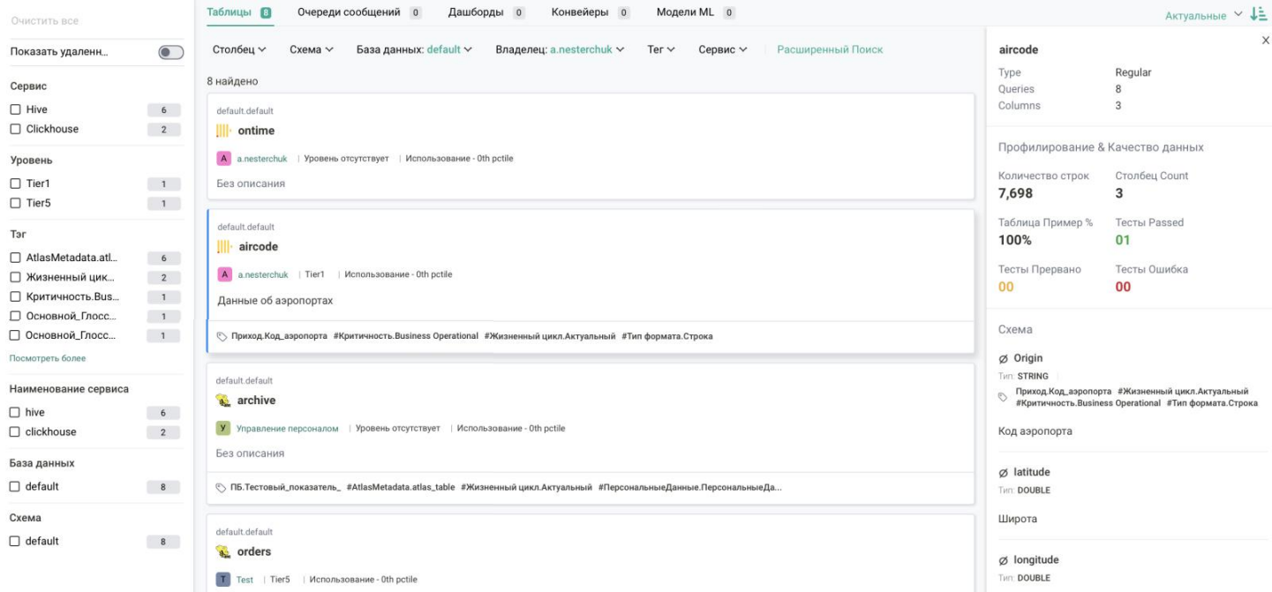Click the orders table Hive icon
Screen dimensions: 1272x592
[x=223, y=551]
